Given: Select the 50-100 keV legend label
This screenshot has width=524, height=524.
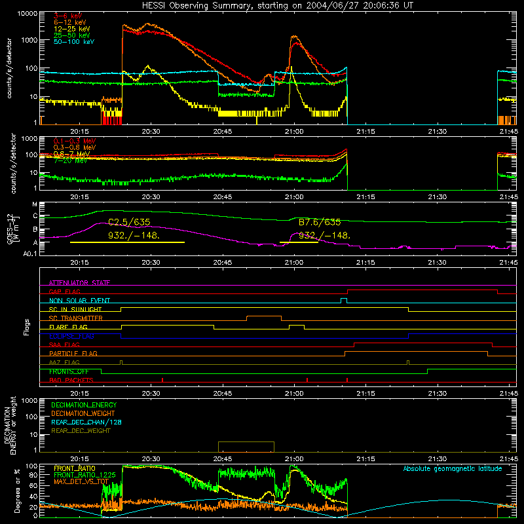Looking at the screenshot, I should point(74,42).
